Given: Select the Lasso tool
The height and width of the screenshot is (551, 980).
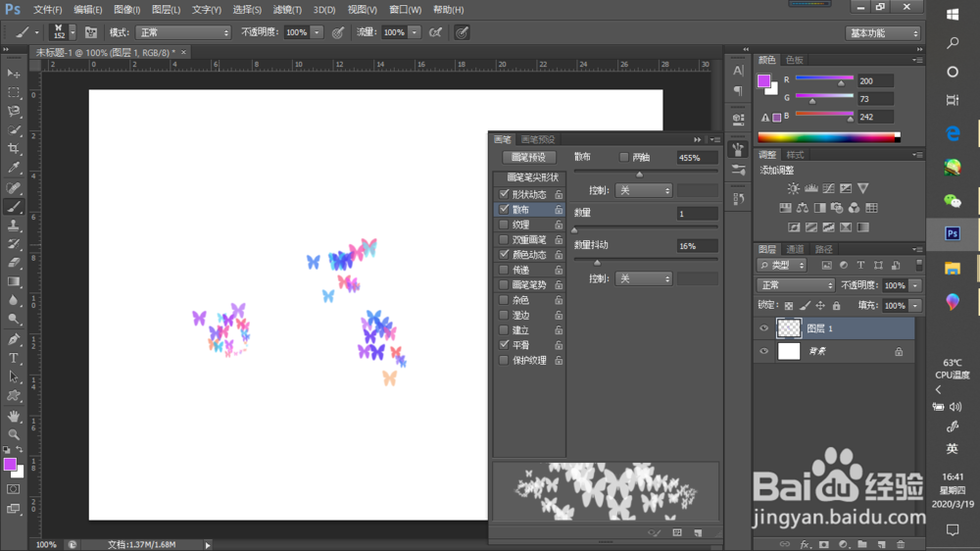Looking at the screenshot, I should 13,112.
